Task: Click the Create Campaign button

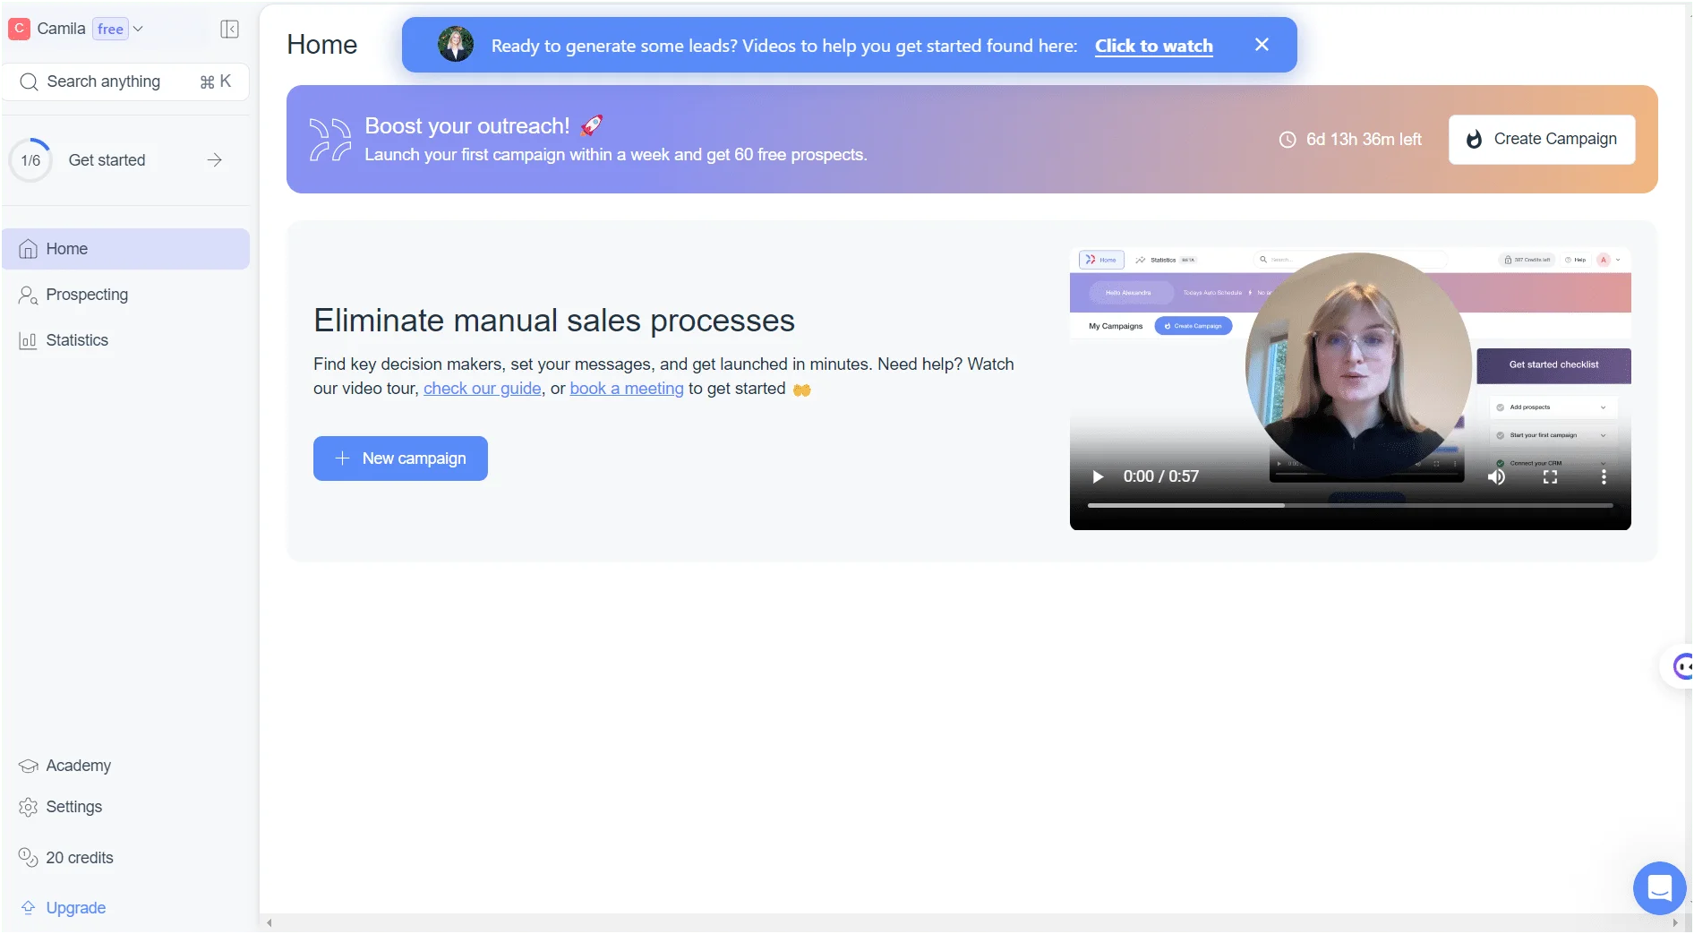Action: [x=1542, y=140]
